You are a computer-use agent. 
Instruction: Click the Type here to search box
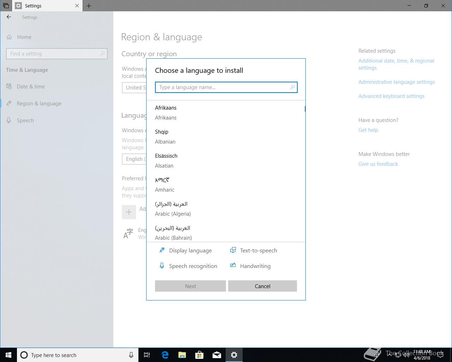pos(78,355)
